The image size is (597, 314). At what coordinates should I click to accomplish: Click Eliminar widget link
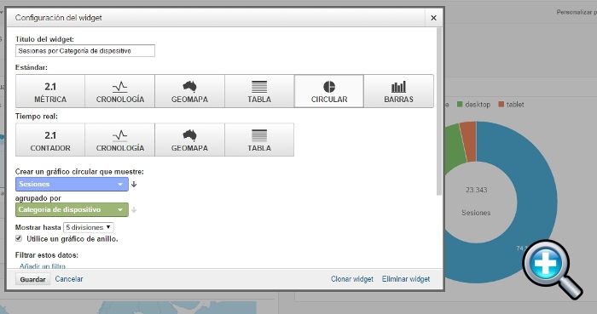point(406,279)
